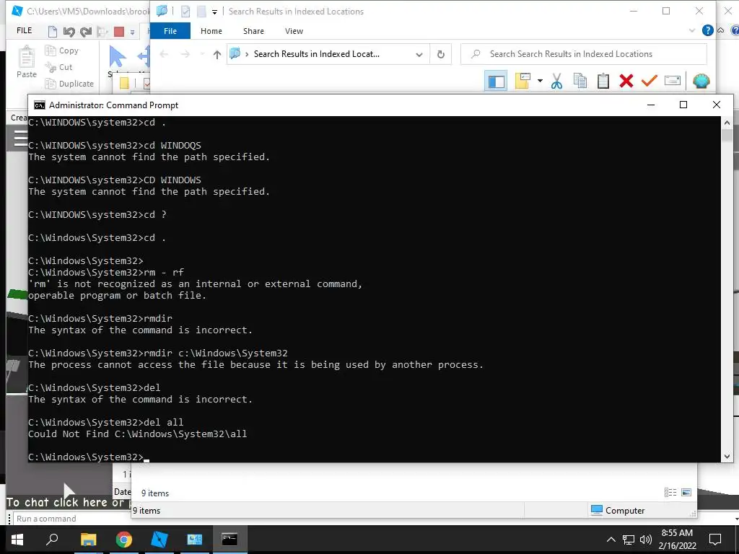Click the Command Prompt scrollbar down arrow
Viewport: 739px width, 554px height.
pos(726,456)
